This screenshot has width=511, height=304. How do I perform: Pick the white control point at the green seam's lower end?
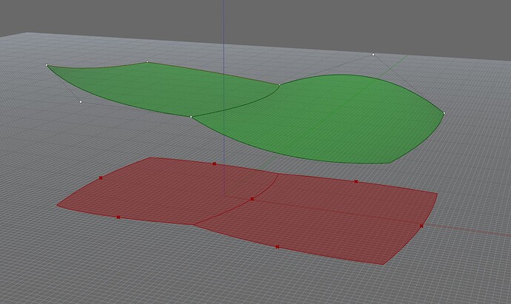(191, 117)
